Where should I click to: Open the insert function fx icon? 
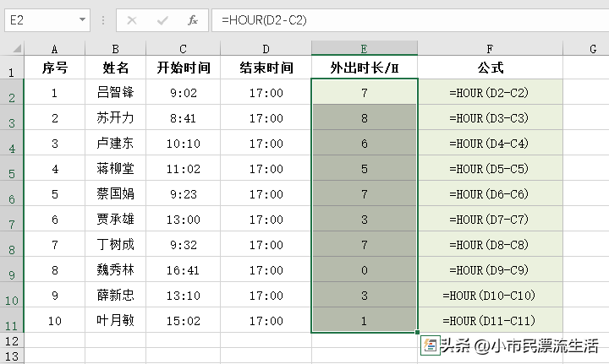coord(193,20)
